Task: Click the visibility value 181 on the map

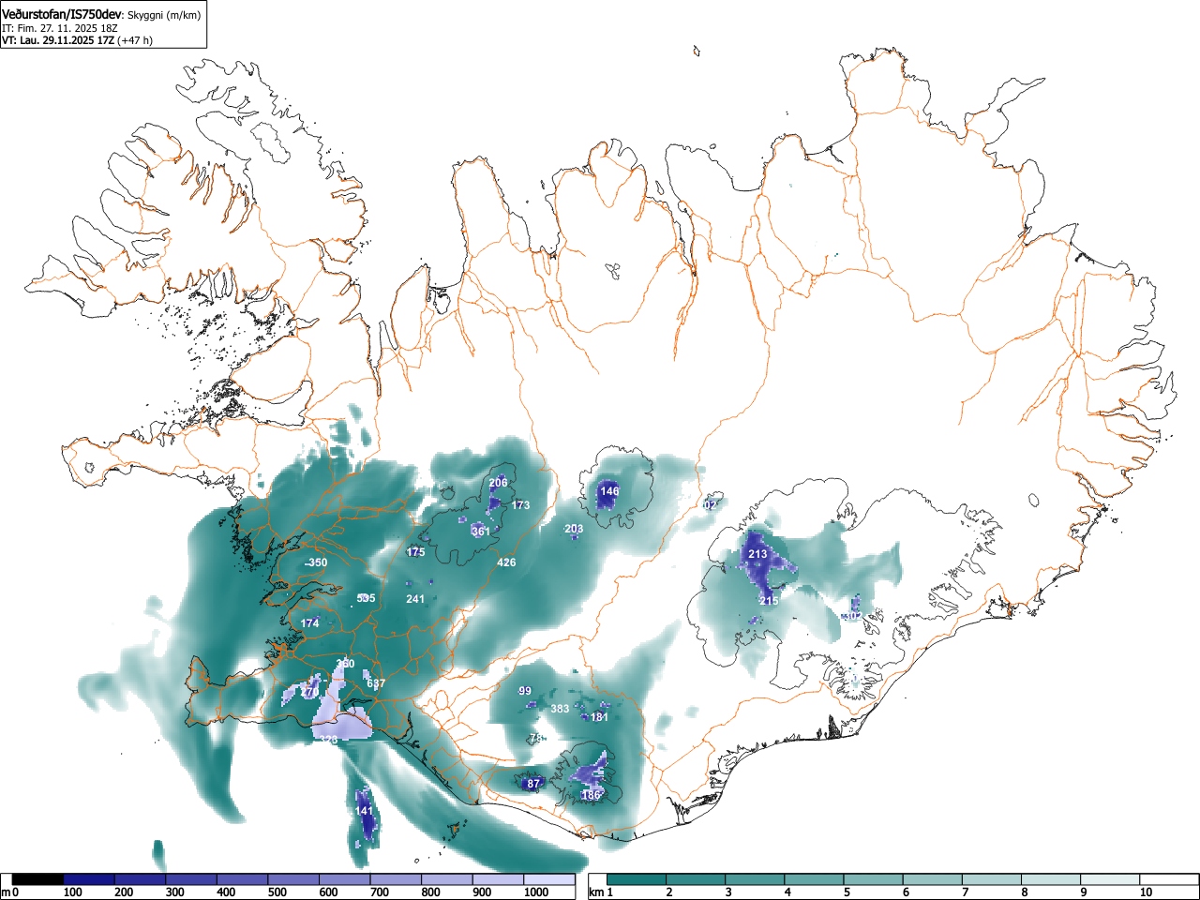Action: click(x=599, y=717)
